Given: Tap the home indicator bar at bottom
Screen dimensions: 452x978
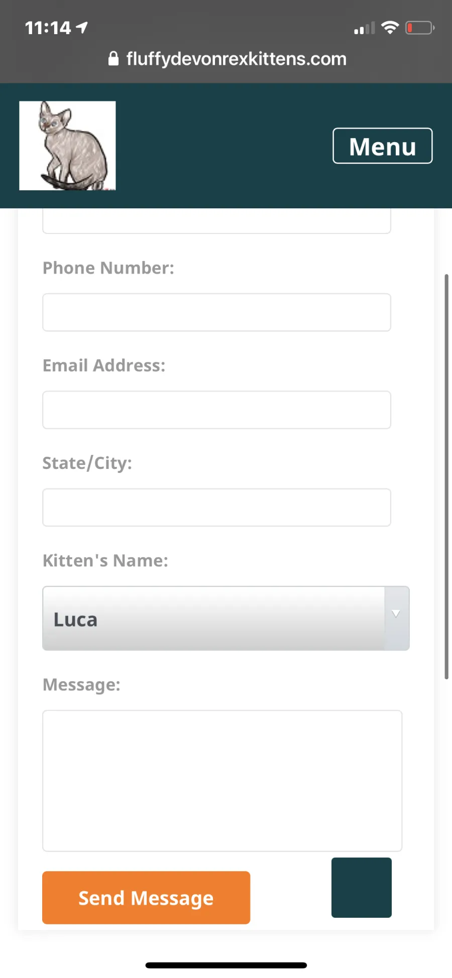Looking at the screenshot, I should [x=226, y=965].
